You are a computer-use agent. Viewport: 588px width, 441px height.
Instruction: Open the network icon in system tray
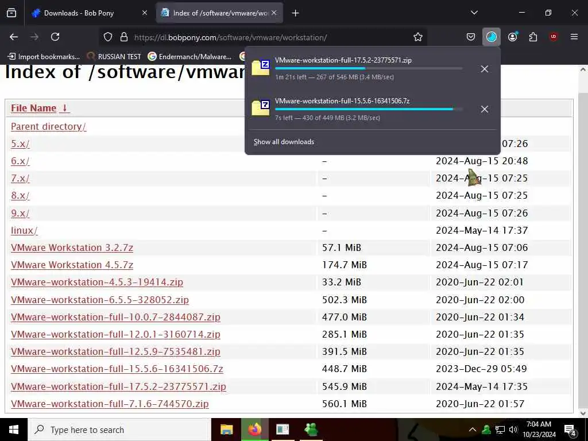(500, 430)
